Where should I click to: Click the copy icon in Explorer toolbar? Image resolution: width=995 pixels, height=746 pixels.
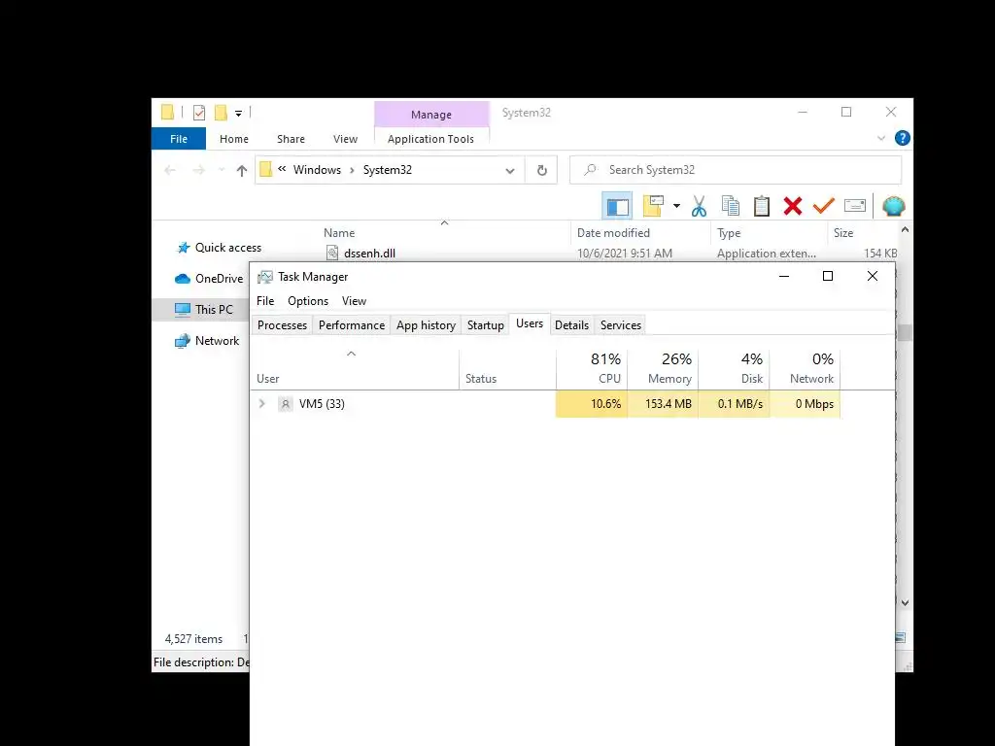click(731, 206)
